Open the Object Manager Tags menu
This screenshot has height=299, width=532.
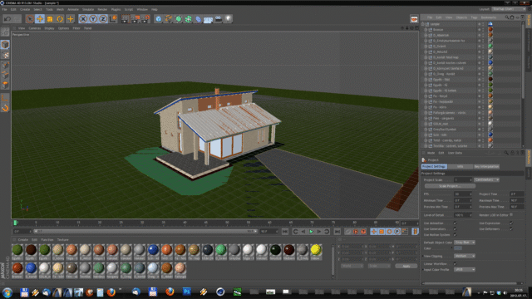[x=474, y=17]
